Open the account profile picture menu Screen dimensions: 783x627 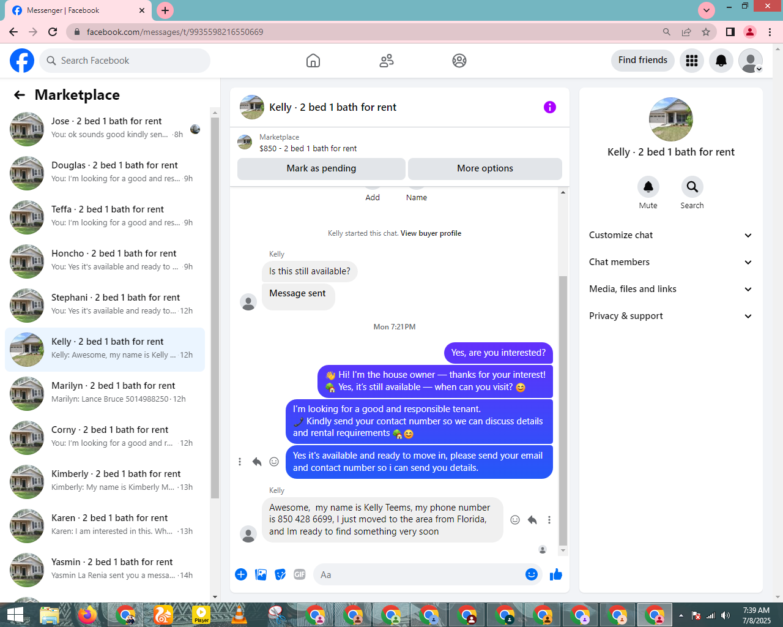click(x=751, y=61)
